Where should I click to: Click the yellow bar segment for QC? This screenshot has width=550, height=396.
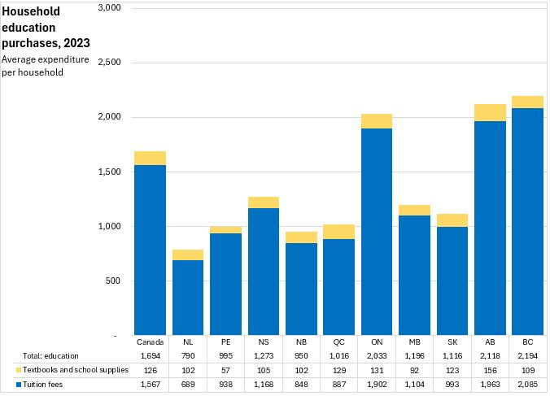338,232
